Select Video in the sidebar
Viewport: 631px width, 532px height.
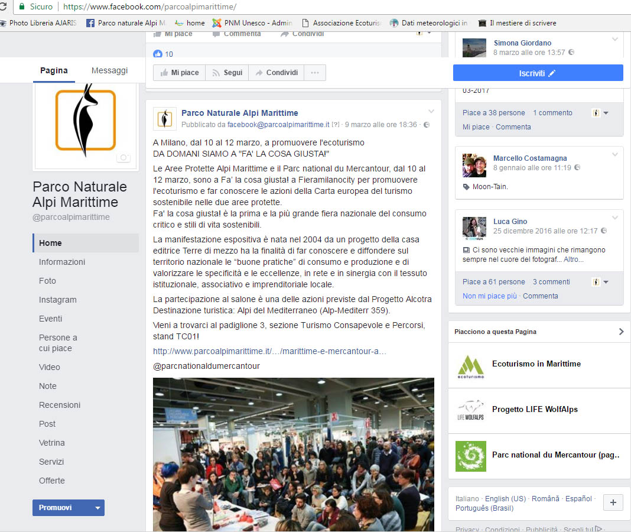point(50,367)
